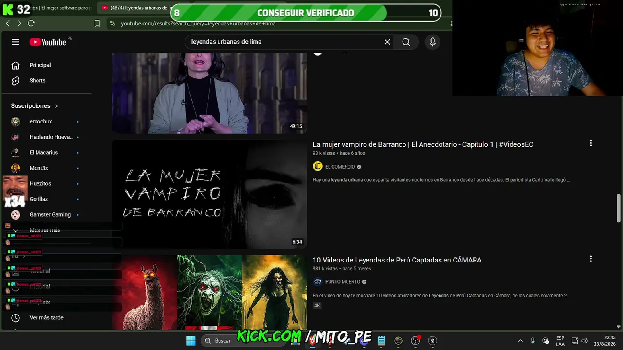Open the taskbar app with red notification badge
623x350 pixels.
415,341
